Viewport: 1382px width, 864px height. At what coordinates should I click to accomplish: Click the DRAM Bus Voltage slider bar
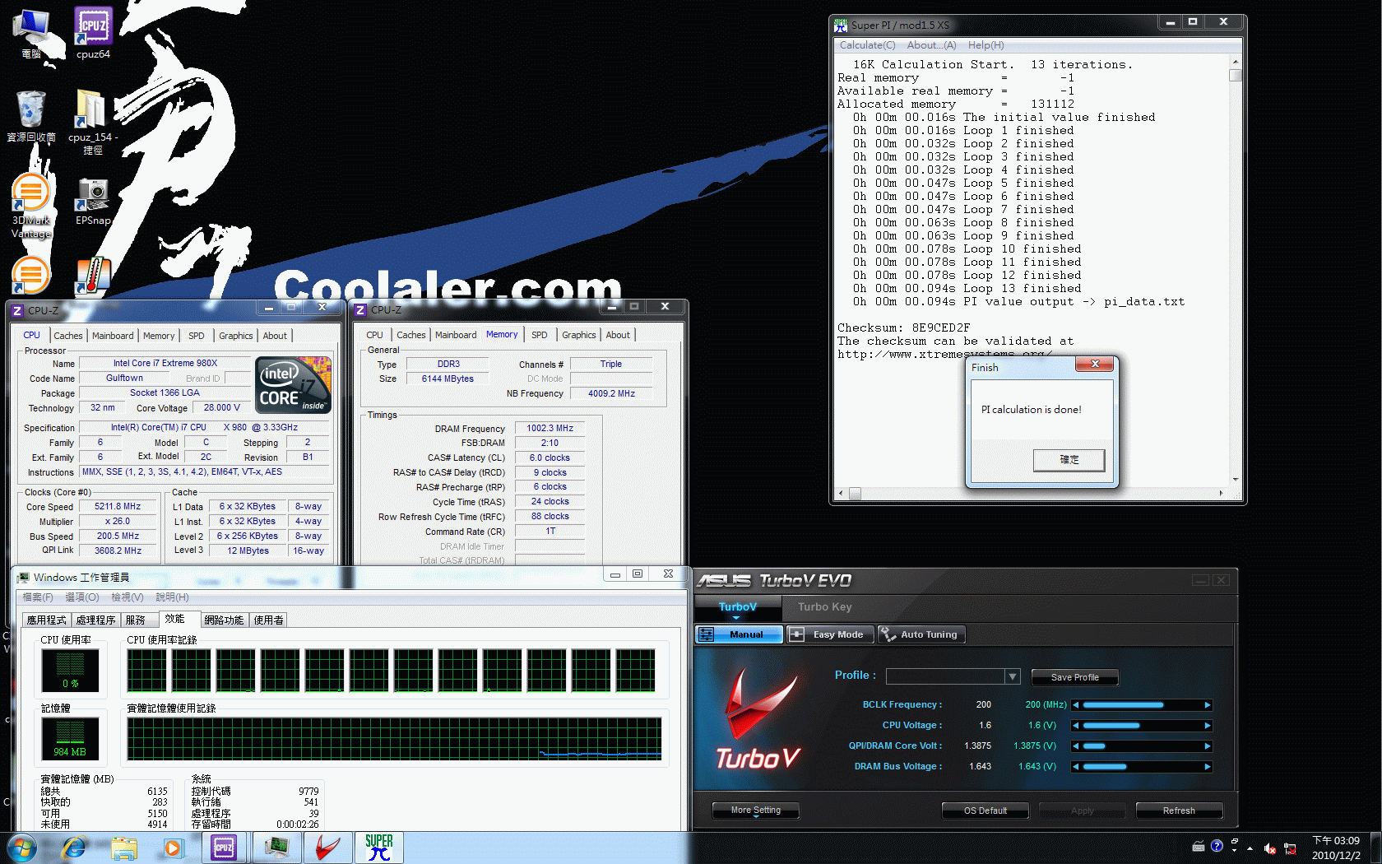pos(1142,767)
